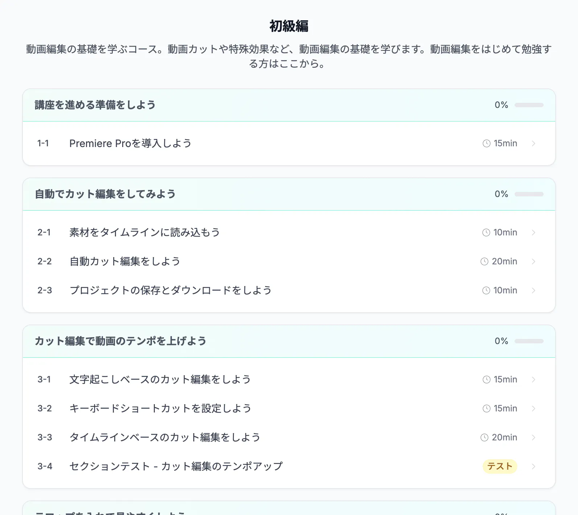
Task: Open lesson タイムラインベースのカット編集をしよう
Action: point(165,437)
